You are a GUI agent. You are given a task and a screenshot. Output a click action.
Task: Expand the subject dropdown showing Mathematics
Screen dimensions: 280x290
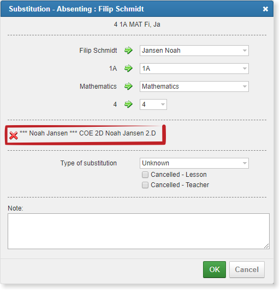pyautogui.click(x=194, y=87)
